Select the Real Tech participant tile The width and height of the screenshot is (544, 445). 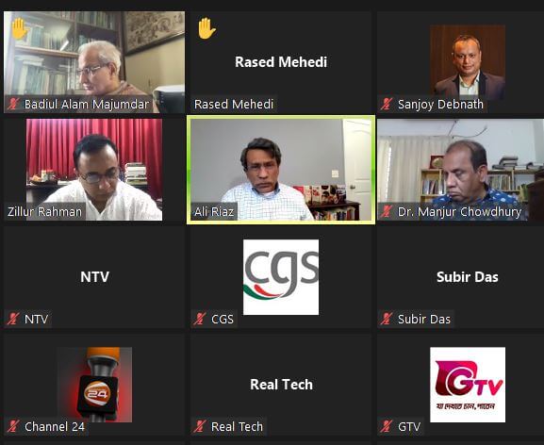click(x=281, y=385)
